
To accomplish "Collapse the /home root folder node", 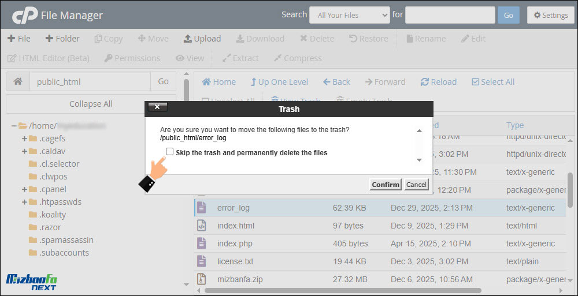I will tap(14, 125).
